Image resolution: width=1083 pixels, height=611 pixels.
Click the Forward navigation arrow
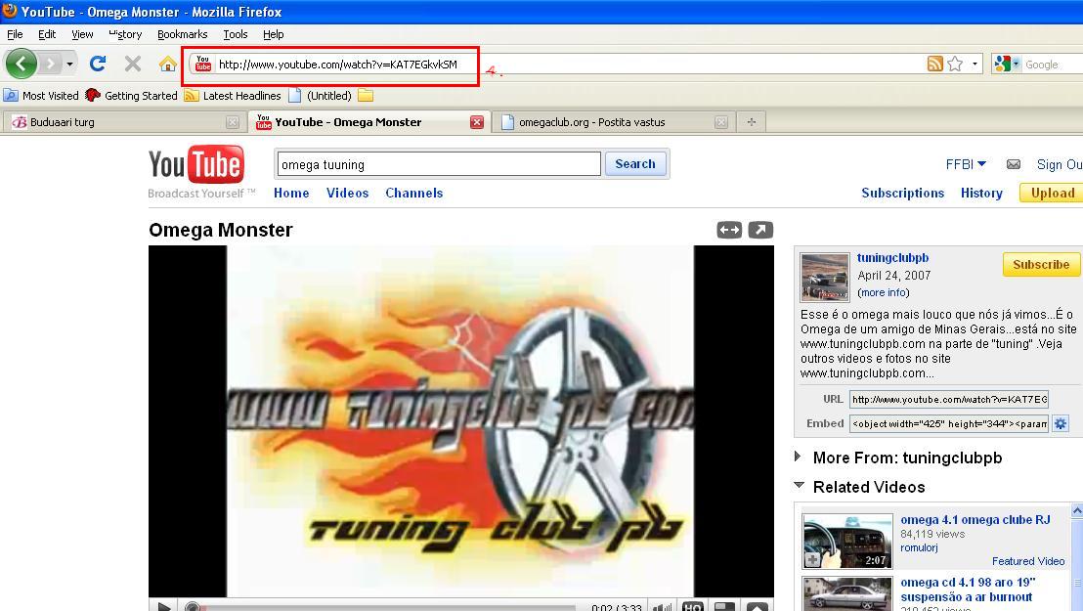pyautogui.click(x=50, y=65)
